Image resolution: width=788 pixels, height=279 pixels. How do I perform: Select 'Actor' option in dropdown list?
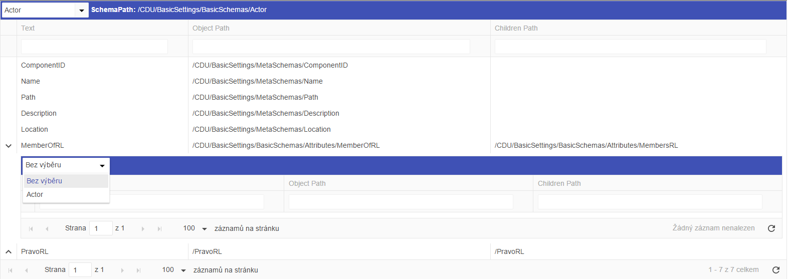click(x=66, y=194)
